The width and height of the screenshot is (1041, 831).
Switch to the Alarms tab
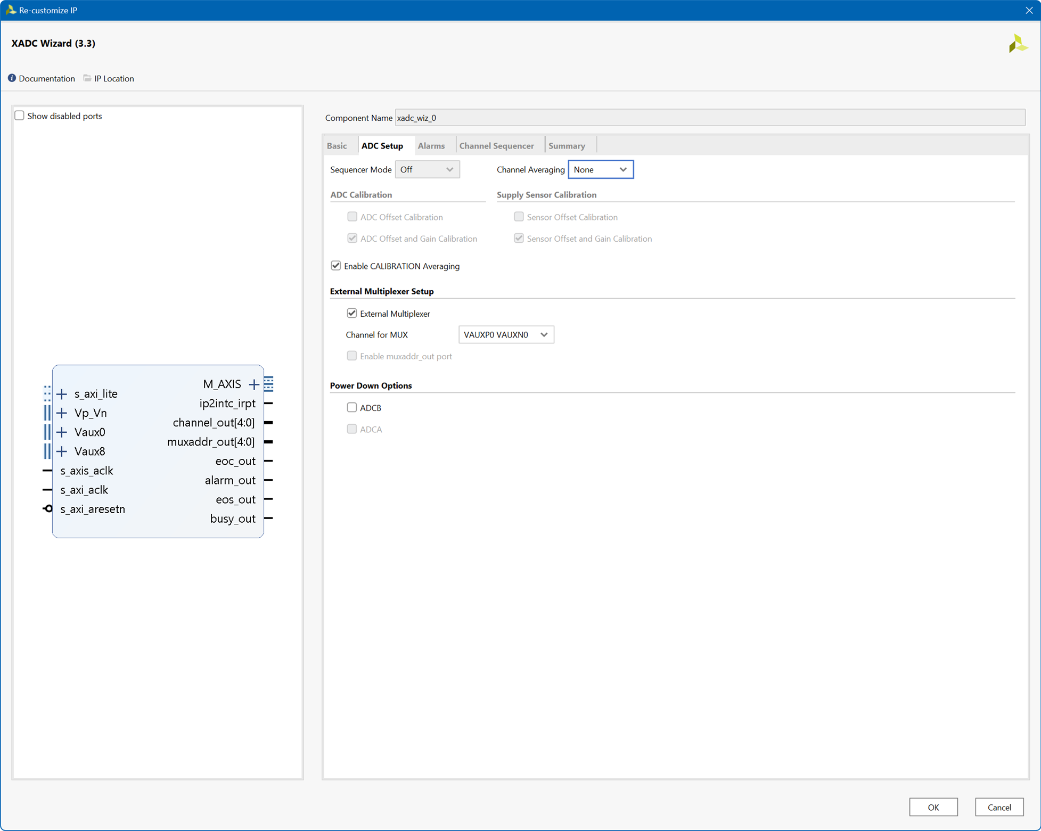click(431, 146)
